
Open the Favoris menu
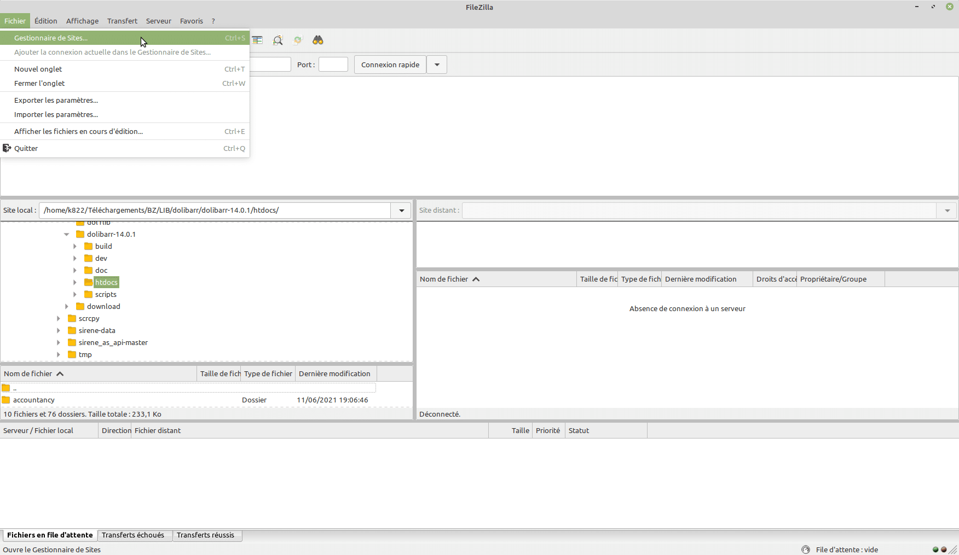(192, 21)
